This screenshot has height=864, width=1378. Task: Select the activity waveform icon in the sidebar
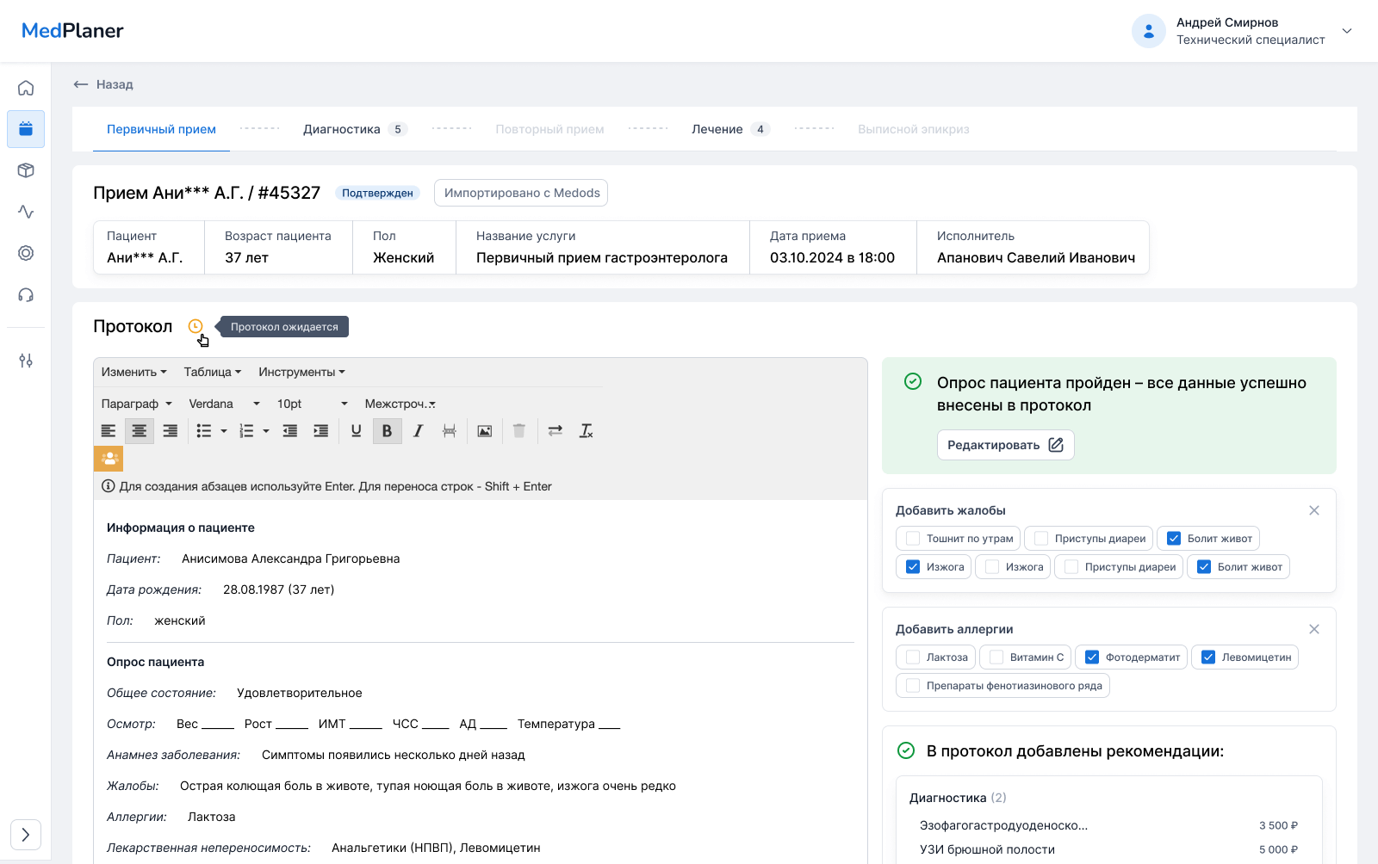pyautogui.click(x=26, y=212)
